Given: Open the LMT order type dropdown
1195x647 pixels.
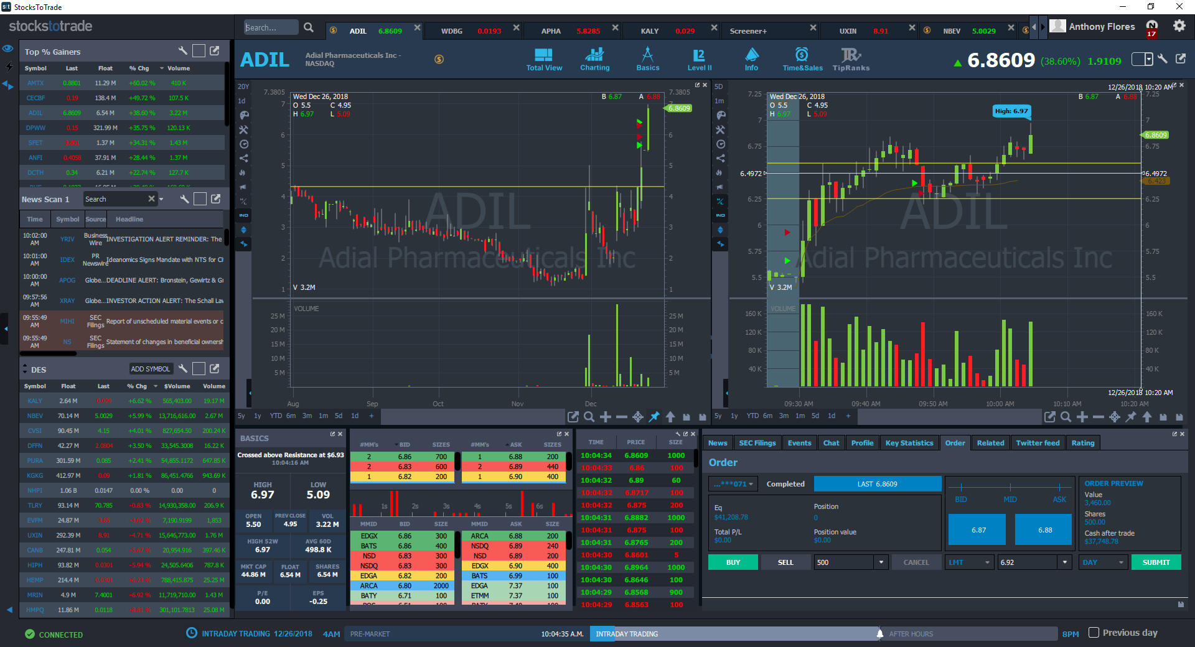Looking at the screenshot, I should [x=970, y=562].
